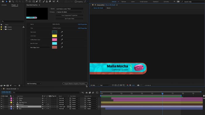Open blend mode dropdown for Beans Texture
This screenshot has width=205, height=115.
tap(63, 107)
